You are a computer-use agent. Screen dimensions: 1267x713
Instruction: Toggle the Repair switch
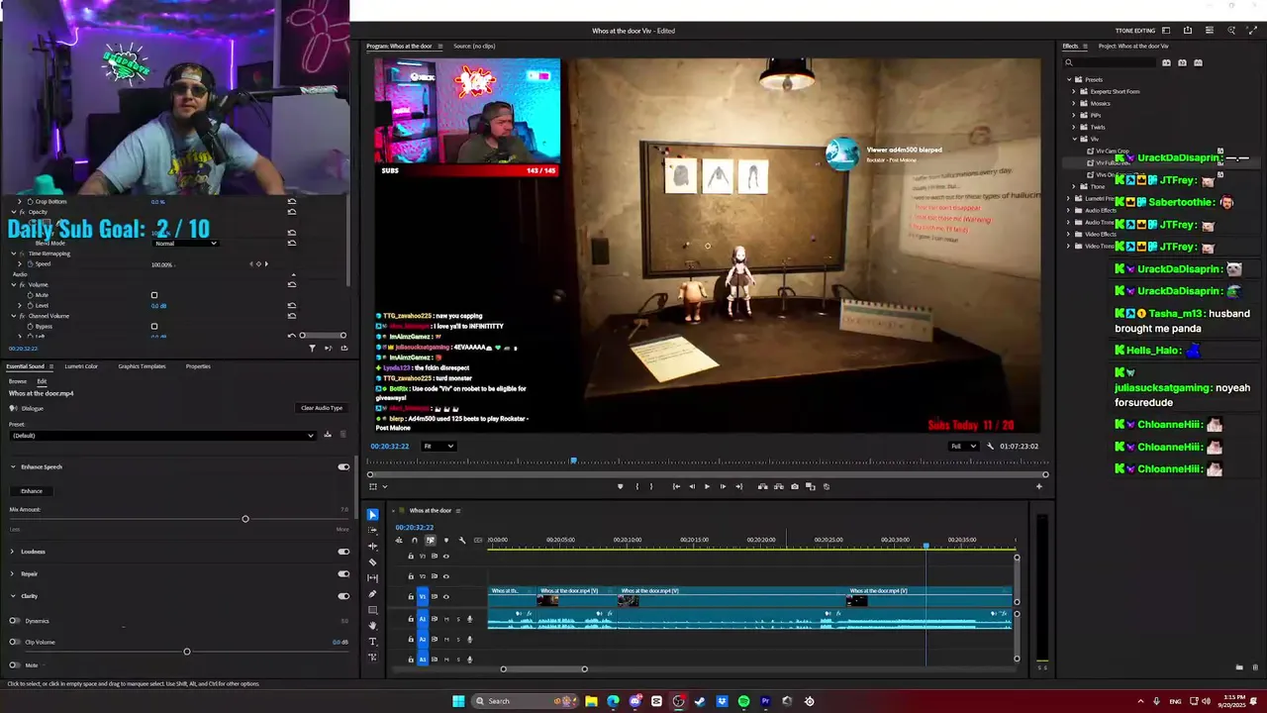(343, 573)
